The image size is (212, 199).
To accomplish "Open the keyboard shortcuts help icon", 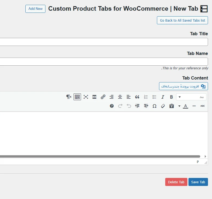I will click(x=112, y=106).
